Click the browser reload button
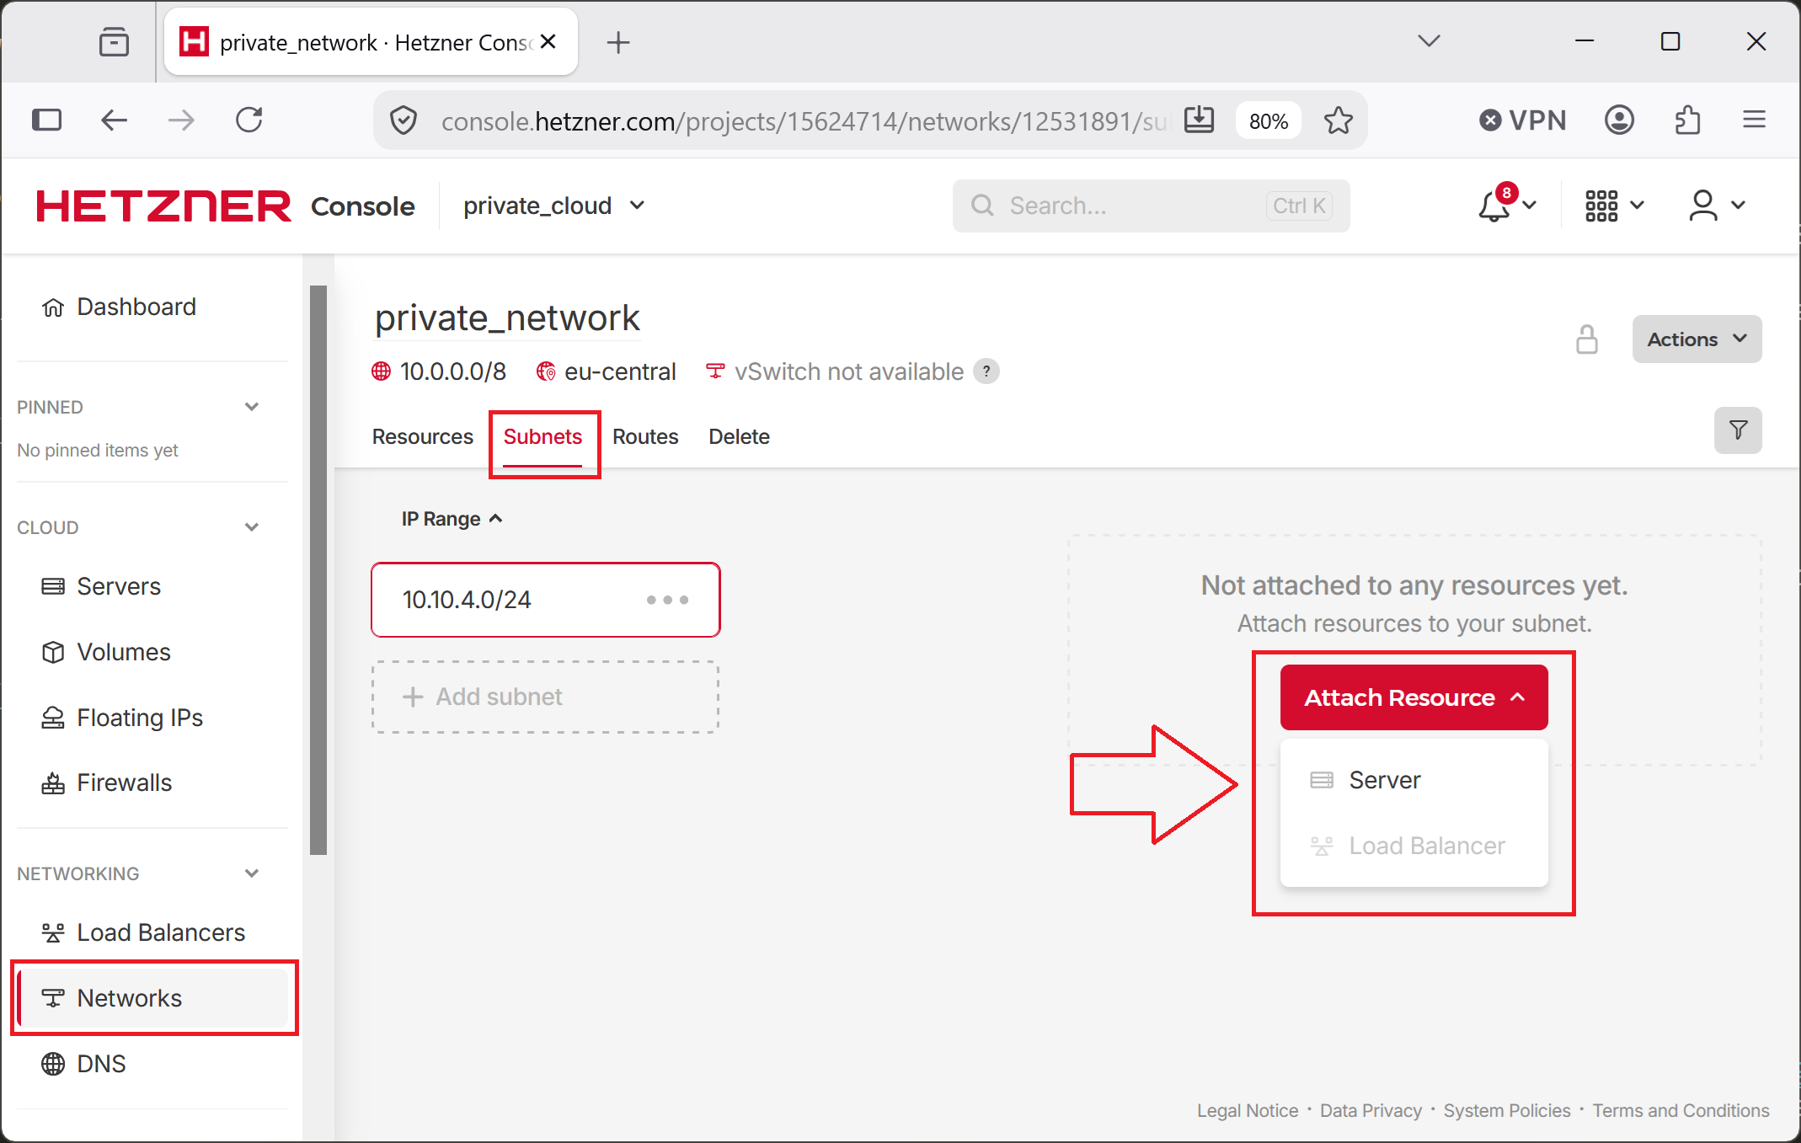 (x=249, y=120)
